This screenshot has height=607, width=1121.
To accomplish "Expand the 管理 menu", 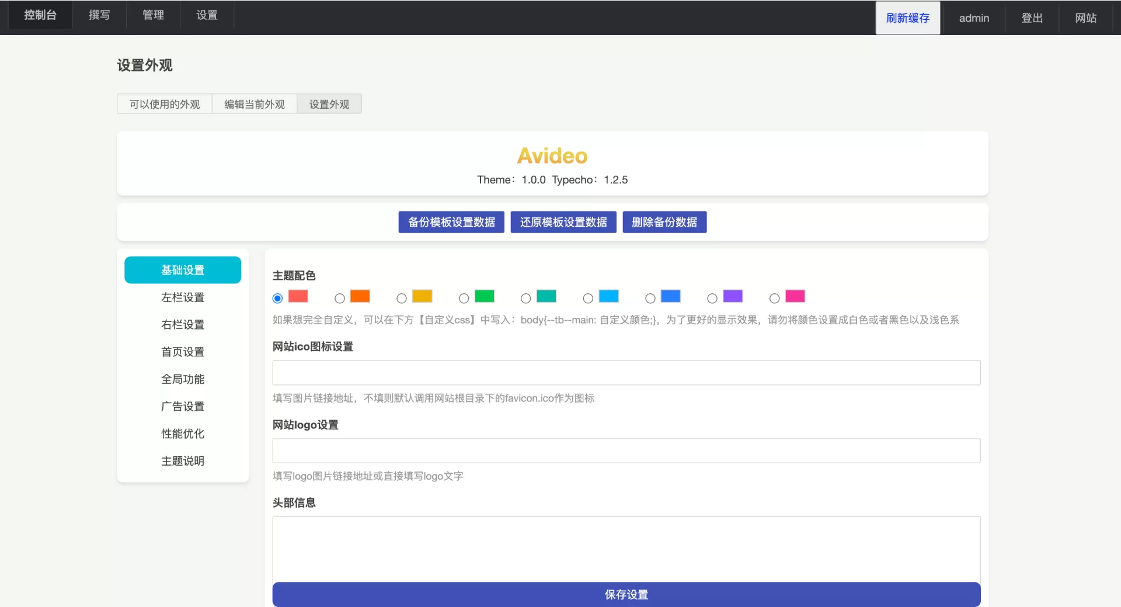I will coord(153,15).
